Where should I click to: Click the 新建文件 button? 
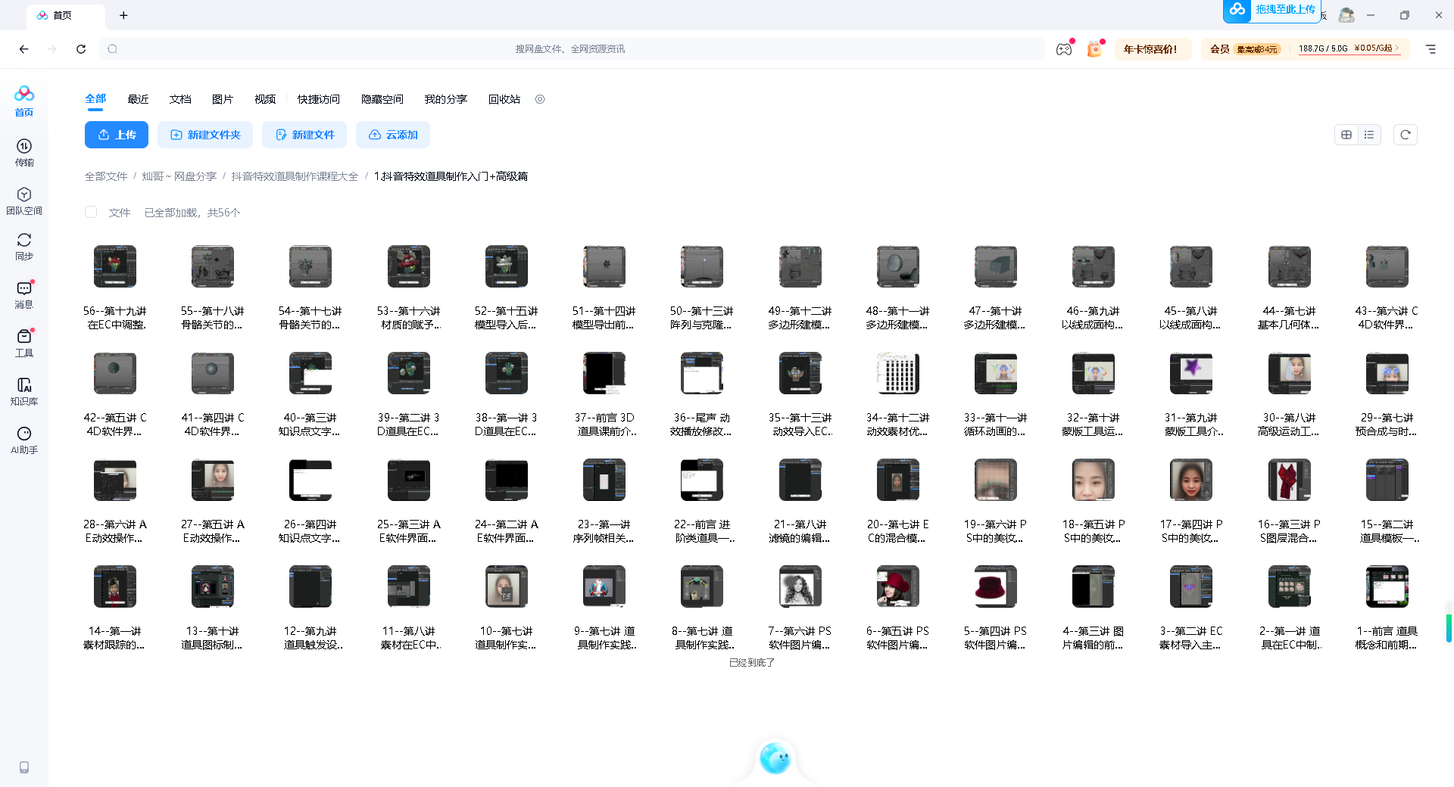pos(304,135)
